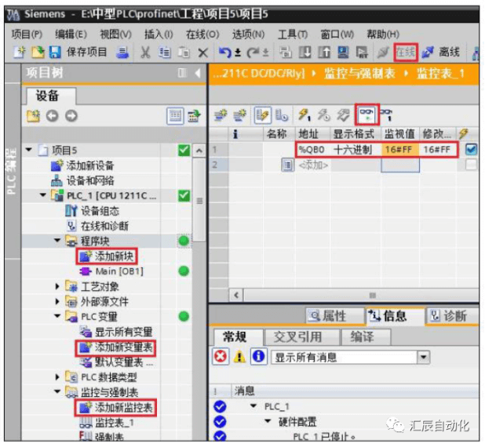Open the 插入(I) menu
485x447 pixels.
[159, 34]
